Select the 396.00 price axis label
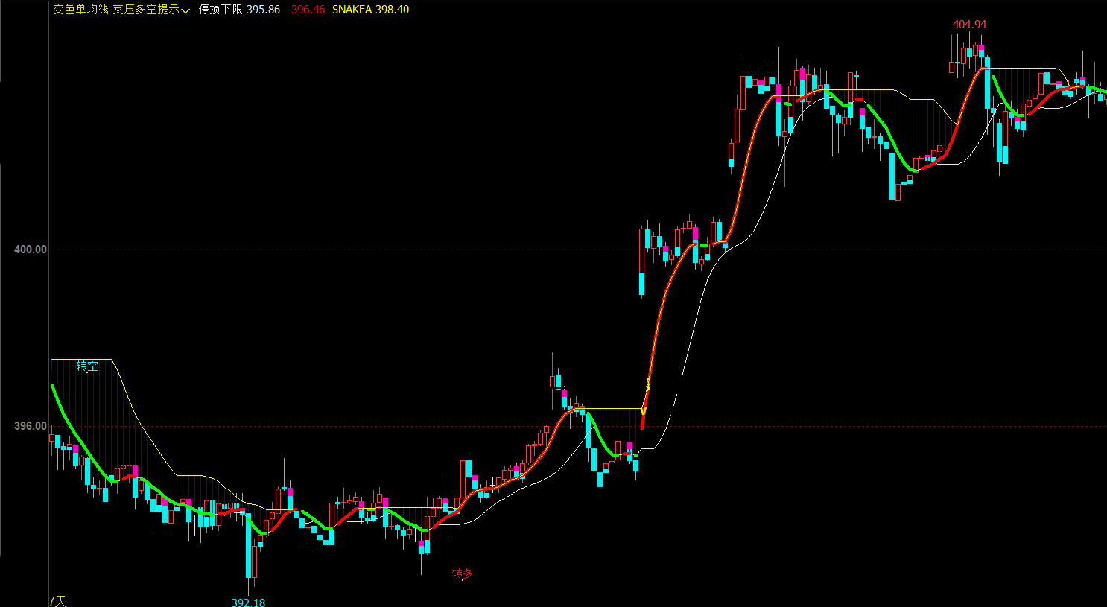 coord(31,426)
